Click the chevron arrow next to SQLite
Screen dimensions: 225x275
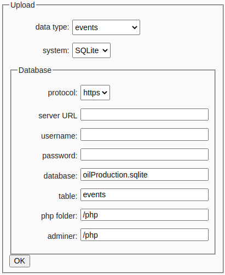[x=105, y=50]
